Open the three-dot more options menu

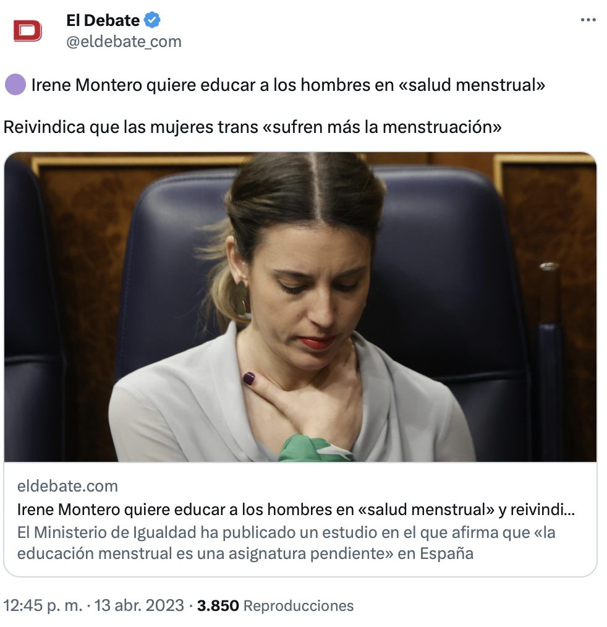click(588, 20)
